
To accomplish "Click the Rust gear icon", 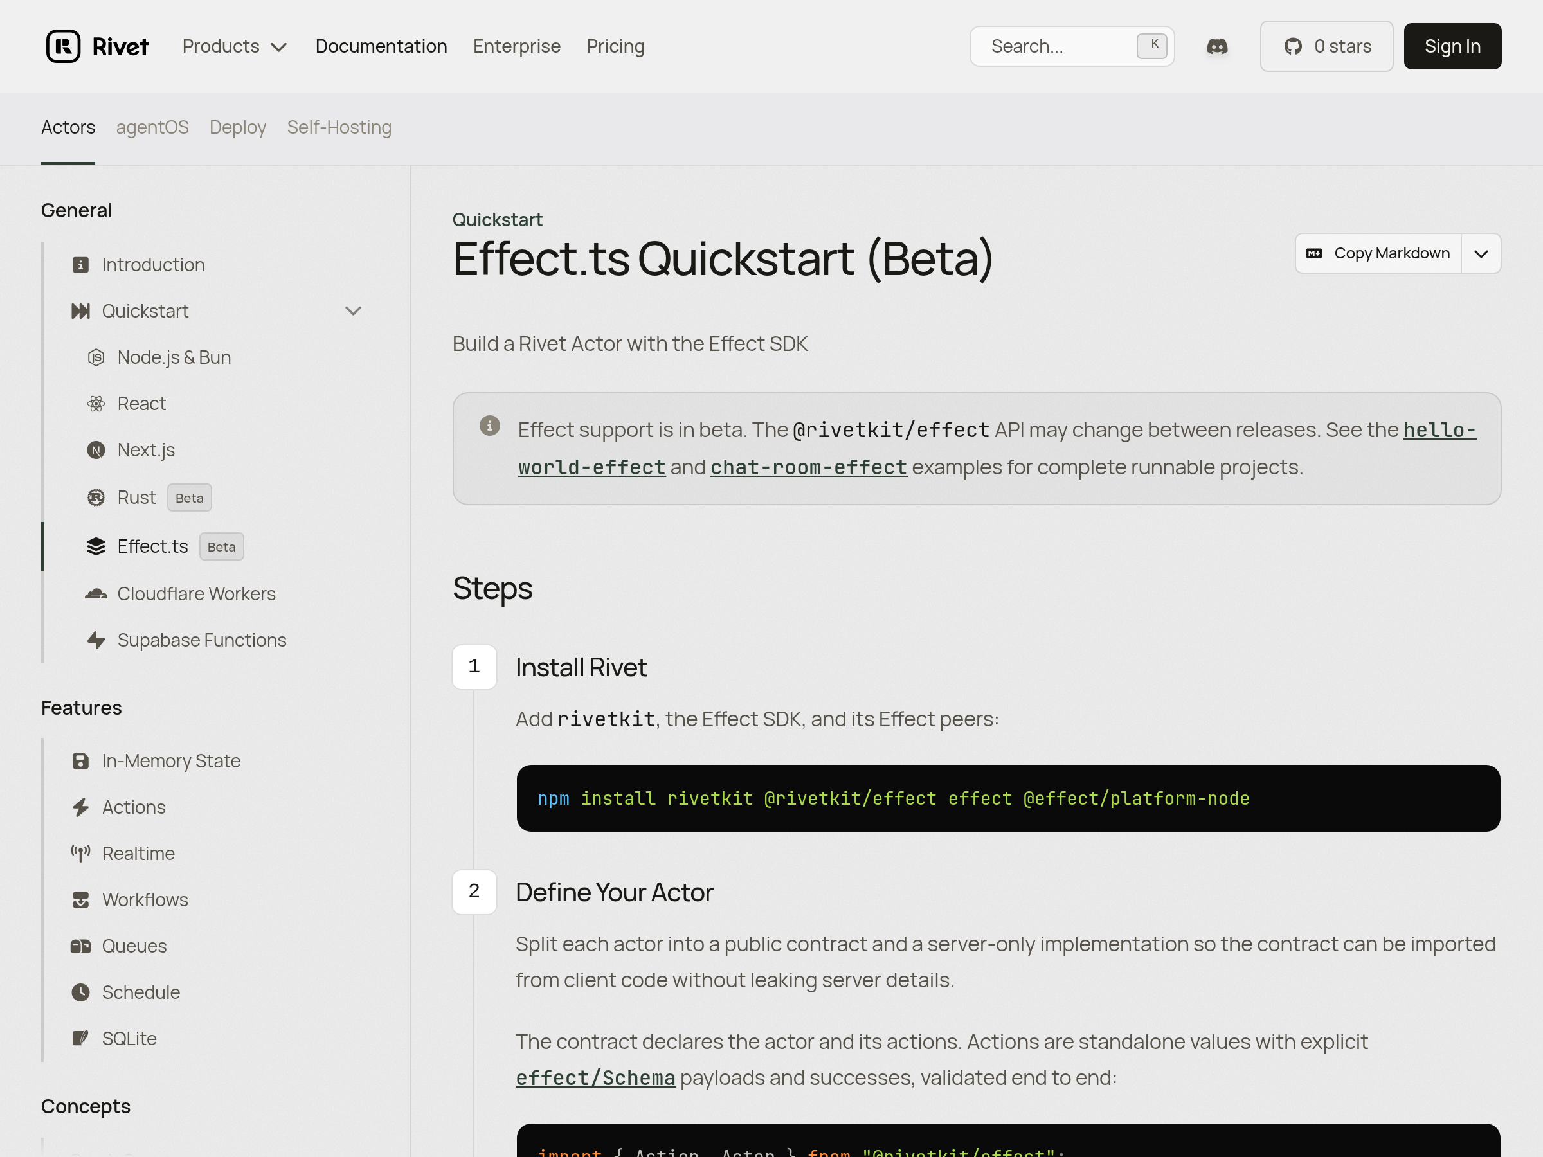I will tap(96, 498).
